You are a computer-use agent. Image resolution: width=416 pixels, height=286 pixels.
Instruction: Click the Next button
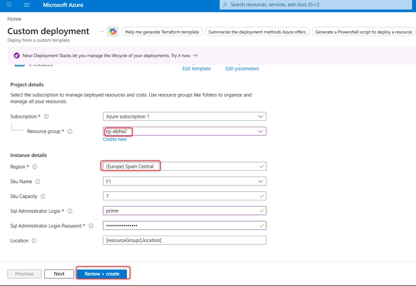tap(59, 274)
